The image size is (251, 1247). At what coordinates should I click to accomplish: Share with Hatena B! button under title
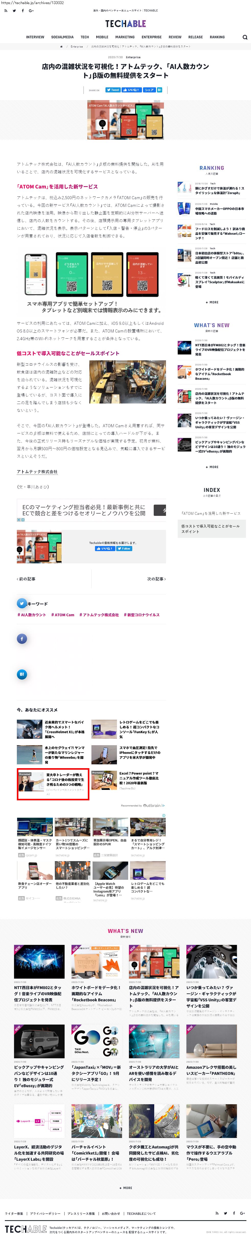pos(160,90)
